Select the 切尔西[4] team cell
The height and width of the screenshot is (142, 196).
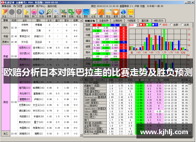[25, 53]
